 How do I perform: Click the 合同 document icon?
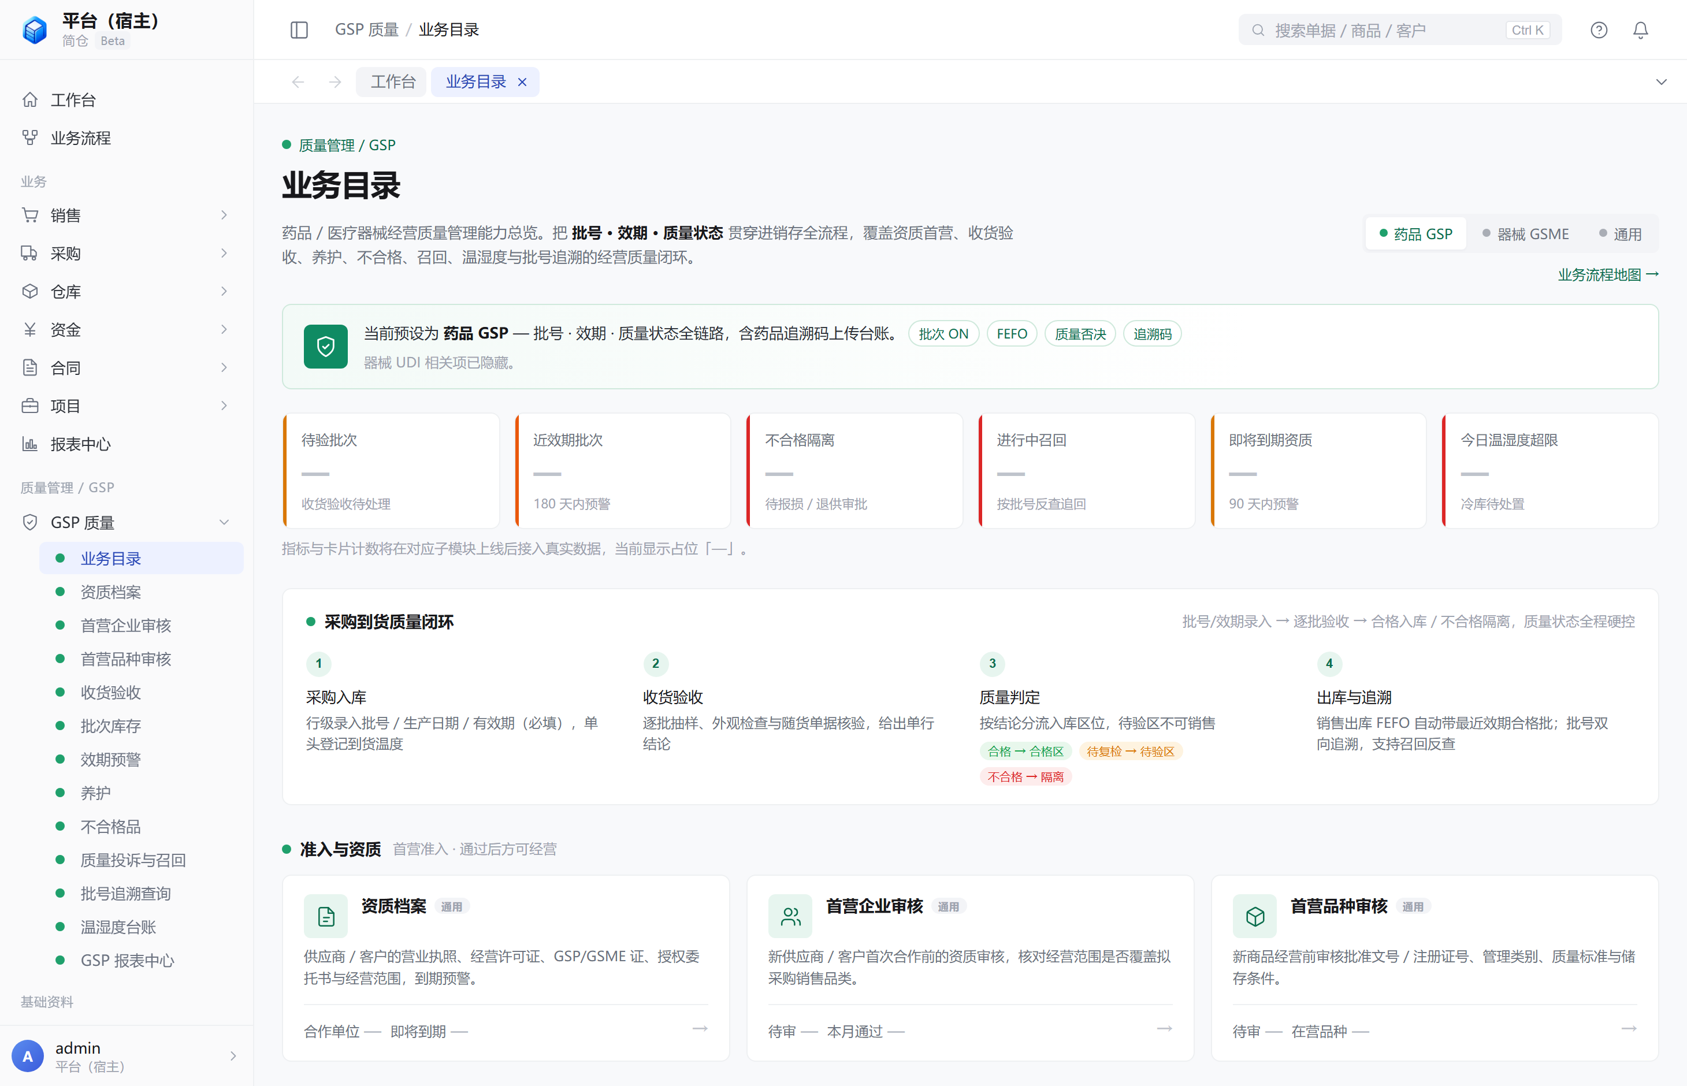[x=29, y=367]
